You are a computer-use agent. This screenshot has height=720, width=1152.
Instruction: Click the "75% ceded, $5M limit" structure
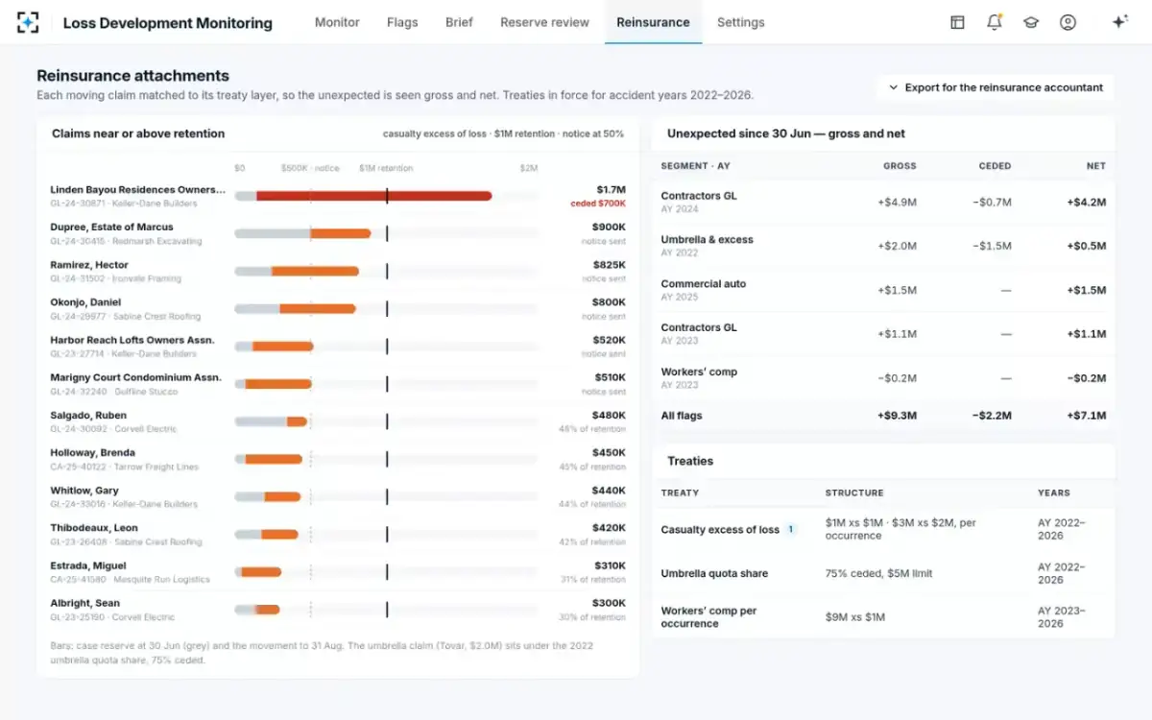[878, 574]
